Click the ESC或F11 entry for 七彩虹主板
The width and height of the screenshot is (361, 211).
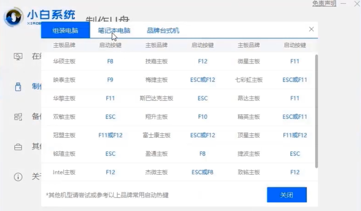(x=294, y=80)
